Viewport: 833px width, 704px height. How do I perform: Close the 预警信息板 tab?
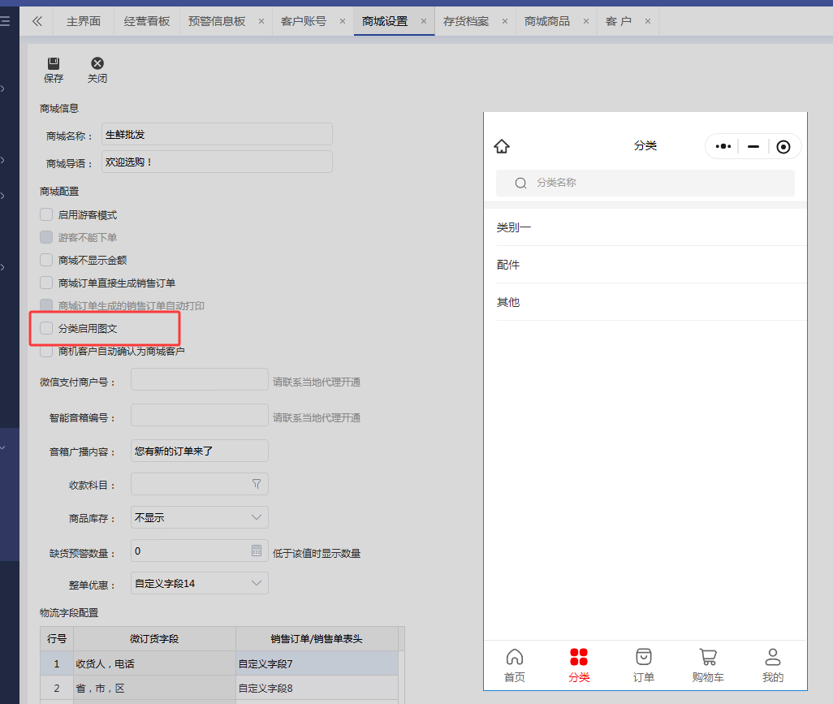point(261,21)
